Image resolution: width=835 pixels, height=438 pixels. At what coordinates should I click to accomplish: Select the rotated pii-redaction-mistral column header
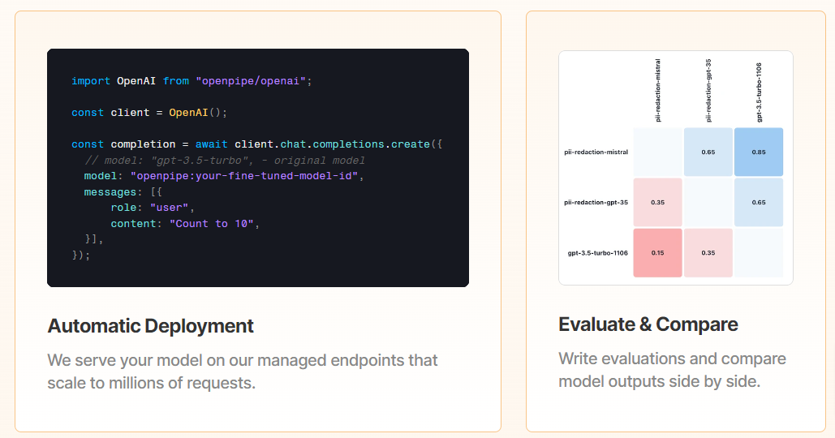coord(657,90)
